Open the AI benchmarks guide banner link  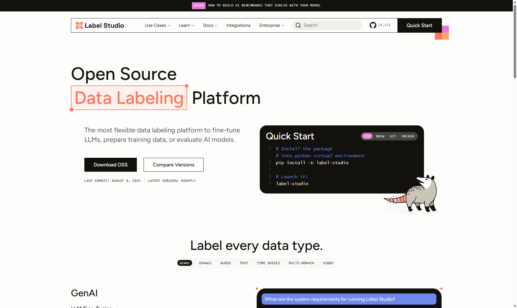(264, 6)
